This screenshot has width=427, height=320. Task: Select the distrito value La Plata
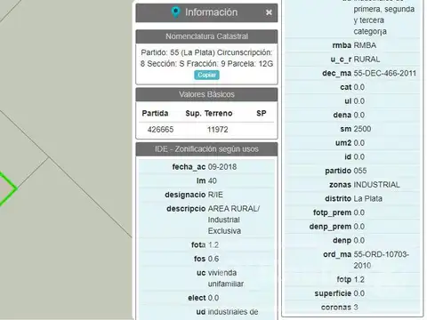click(x=367, y=198)
